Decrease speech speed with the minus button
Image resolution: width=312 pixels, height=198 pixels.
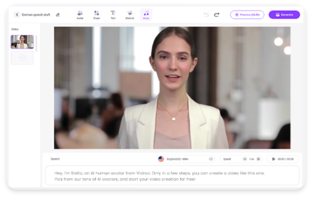coord(245,159)
